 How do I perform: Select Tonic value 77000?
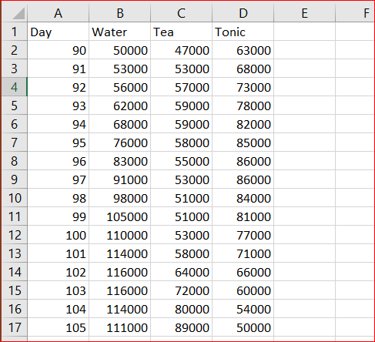[243, 235]
